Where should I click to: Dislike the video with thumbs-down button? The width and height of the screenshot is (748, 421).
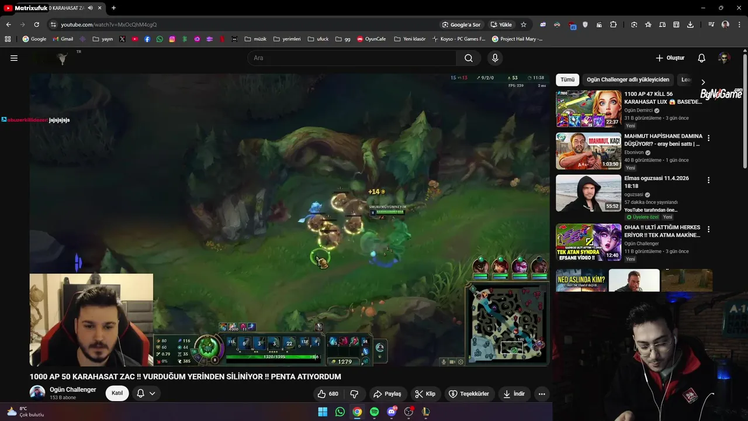coord(354,394)
